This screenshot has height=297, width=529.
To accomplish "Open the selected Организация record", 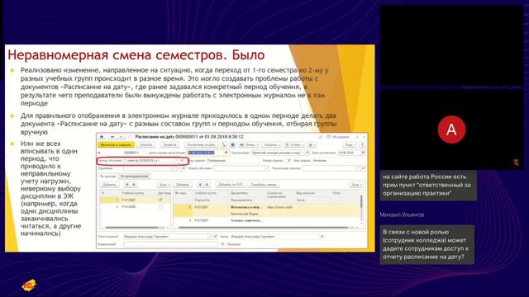I will (x=307, y=153).
